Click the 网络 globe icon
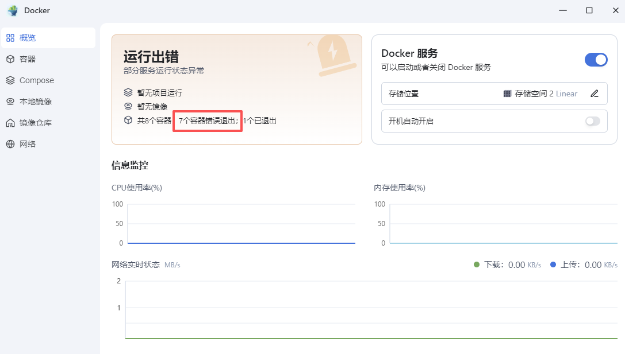 [x=10, y=144]
